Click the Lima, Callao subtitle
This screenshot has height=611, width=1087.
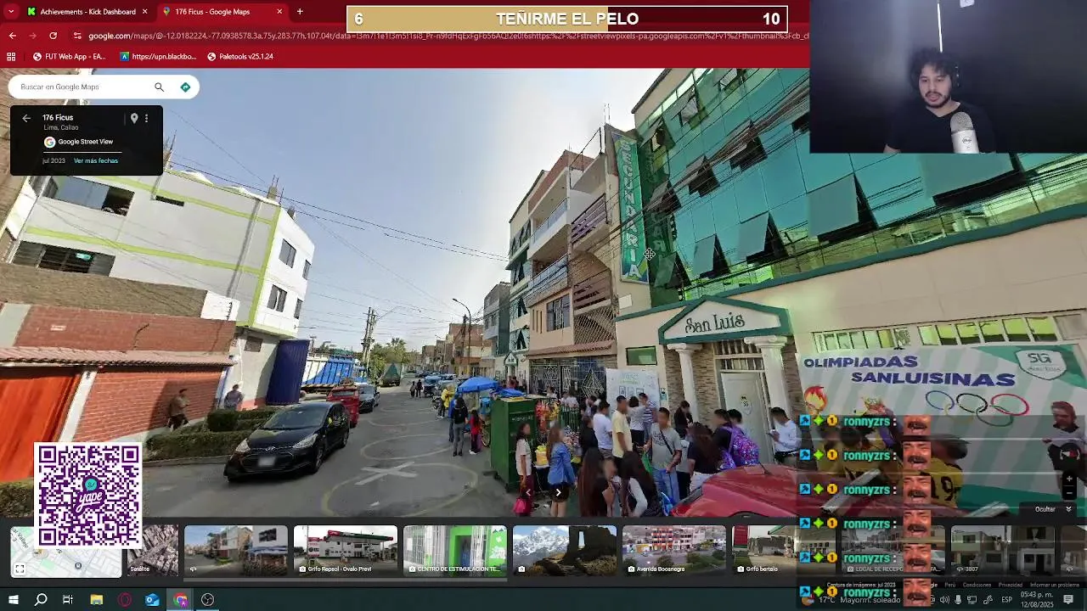click(x=60, y=127)
